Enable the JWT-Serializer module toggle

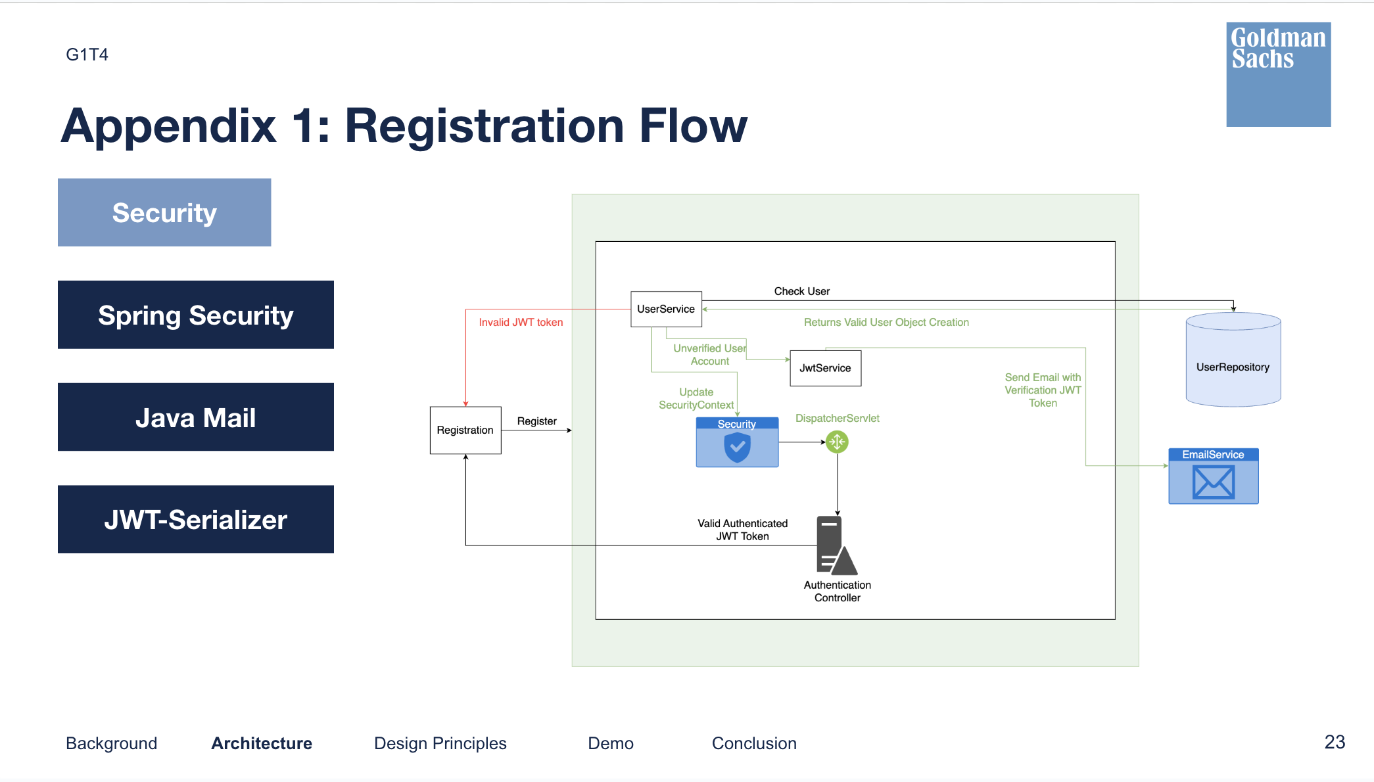(199, 517)
